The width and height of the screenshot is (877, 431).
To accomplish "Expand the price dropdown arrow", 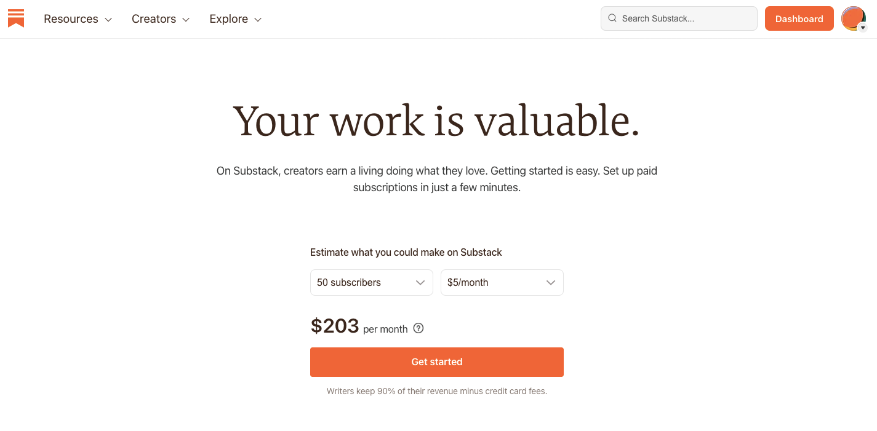I will 551,283.
